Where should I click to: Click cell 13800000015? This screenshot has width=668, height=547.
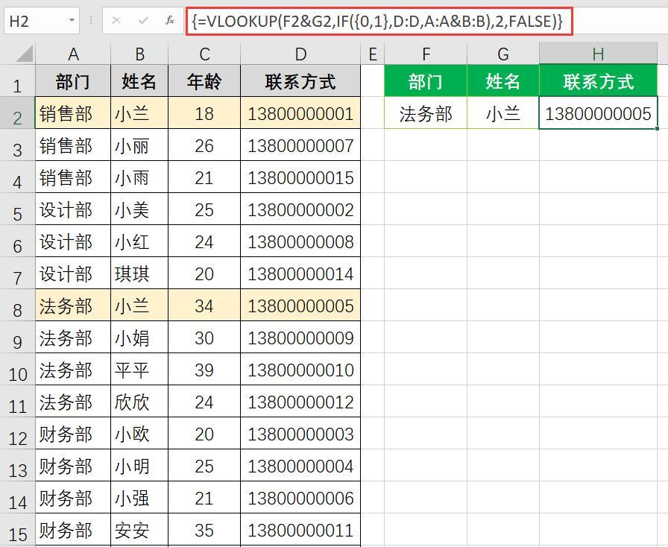300,177
